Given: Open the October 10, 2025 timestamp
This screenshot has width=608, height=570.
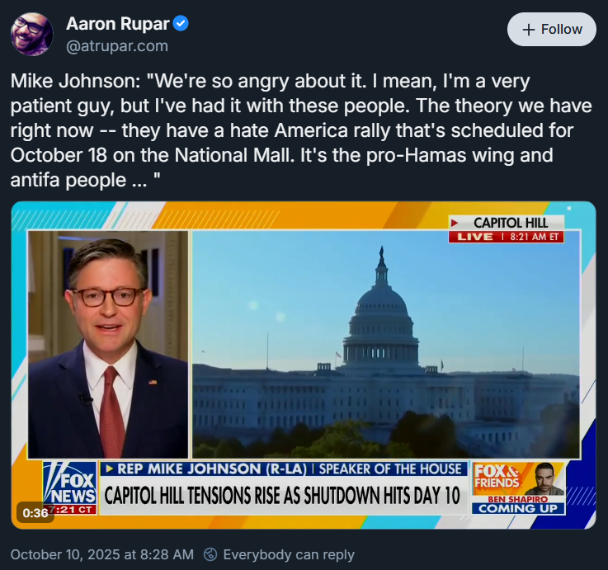Looking at the screenshot, I should pyautogui.click(x=102, y=554).
